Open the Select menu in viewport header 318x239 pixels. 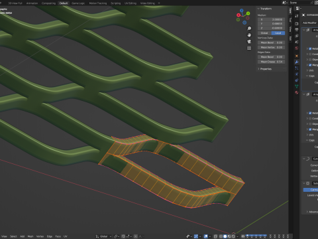13,236
